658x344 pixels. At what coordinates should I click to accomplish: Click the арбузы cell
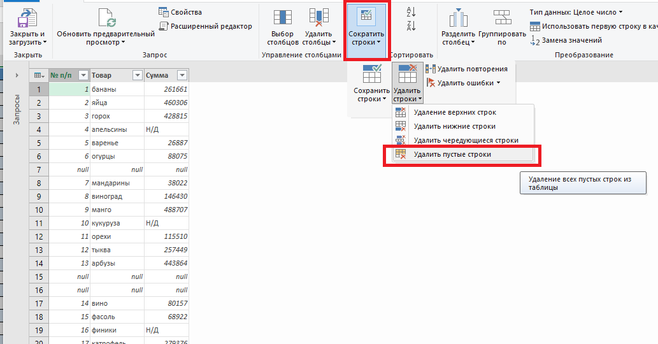coord(117,264)
